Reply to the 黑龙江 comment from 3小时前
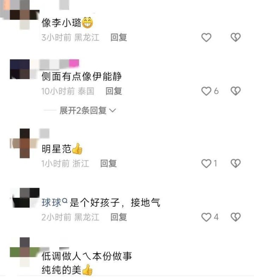The image size is (254, 279). click(119, 37)
